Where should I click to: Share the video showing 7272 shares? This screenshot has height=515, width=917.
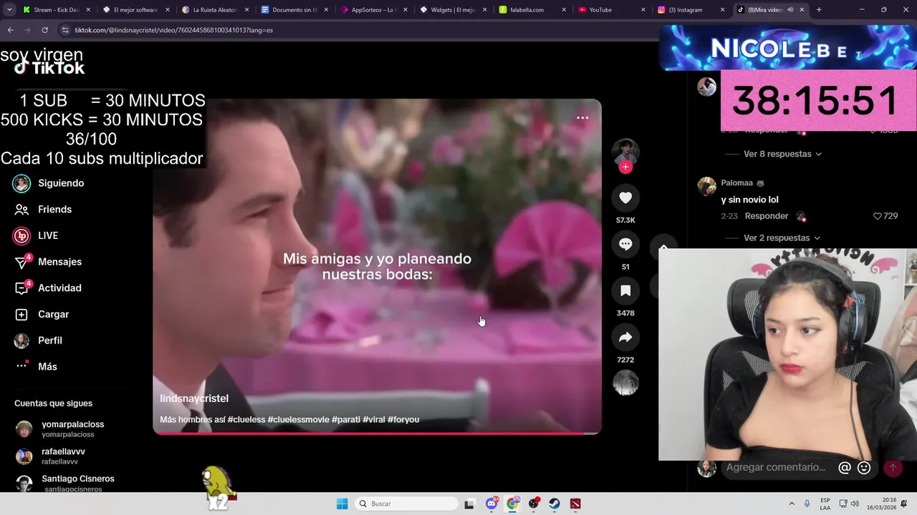tap(625, 338)
